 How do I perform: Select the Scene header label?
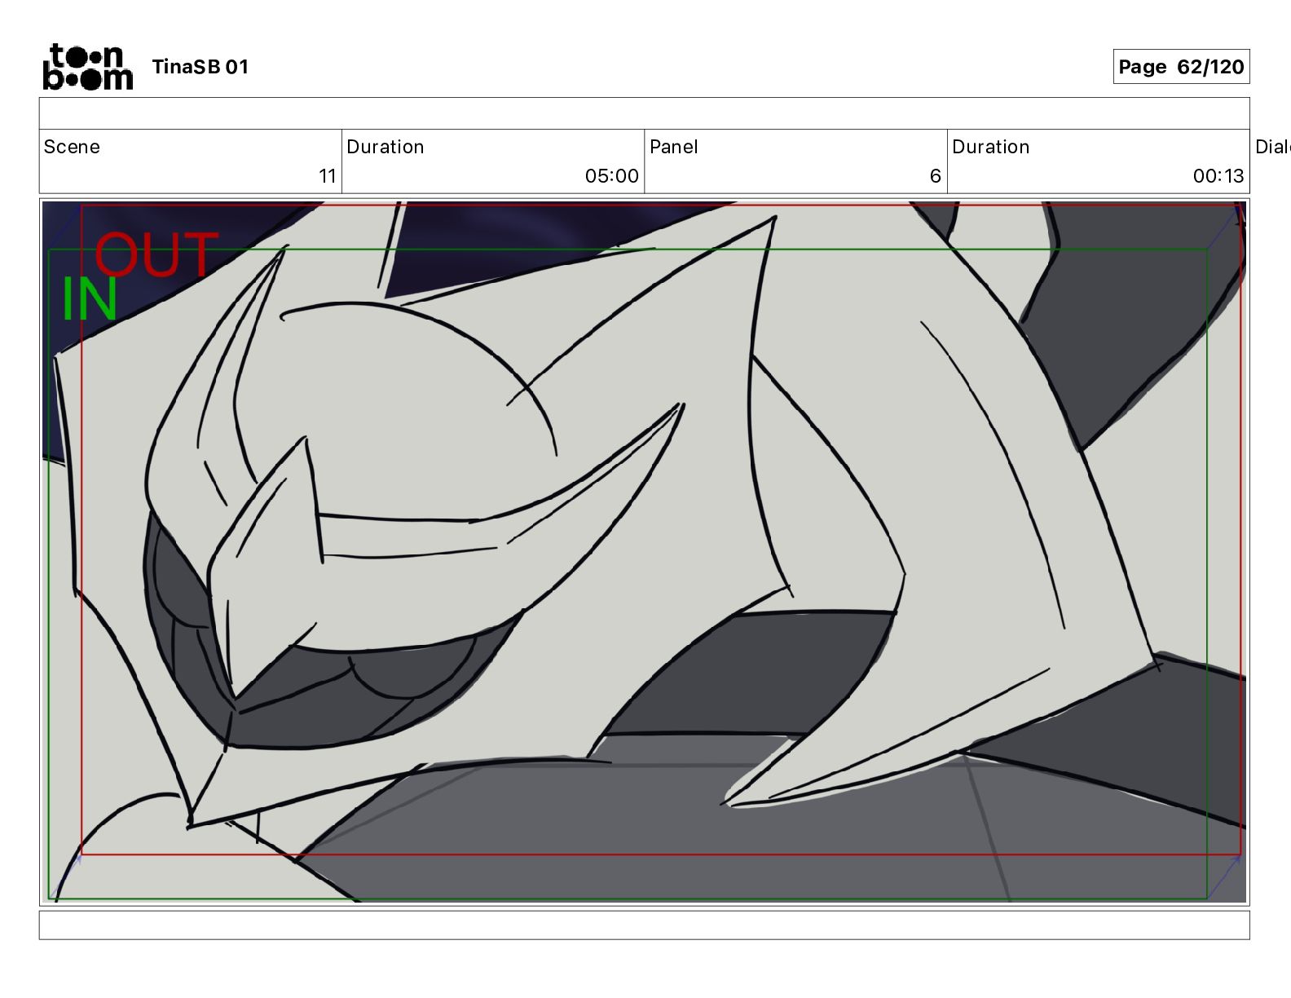coord(72,147)
